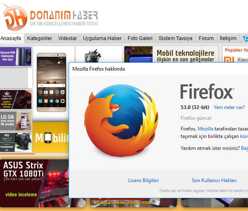
Task: Click the Firefox globe logo
Action: (x=121, y=121)
